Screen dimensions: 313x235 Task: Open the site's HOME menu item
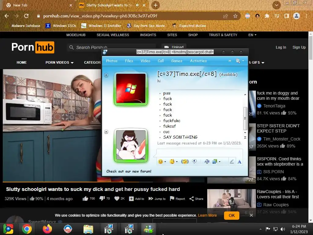click(x=22, y=62)
